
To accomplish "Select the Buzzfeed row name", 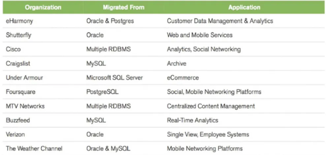I will coord(18,120).
